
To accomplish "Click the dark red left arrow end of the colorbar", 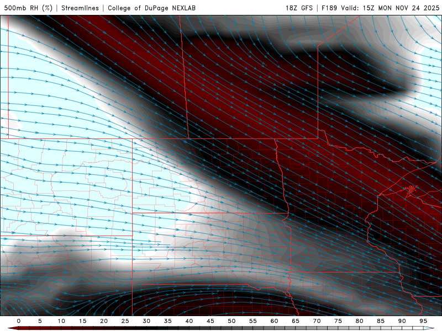I will (13, 328).
